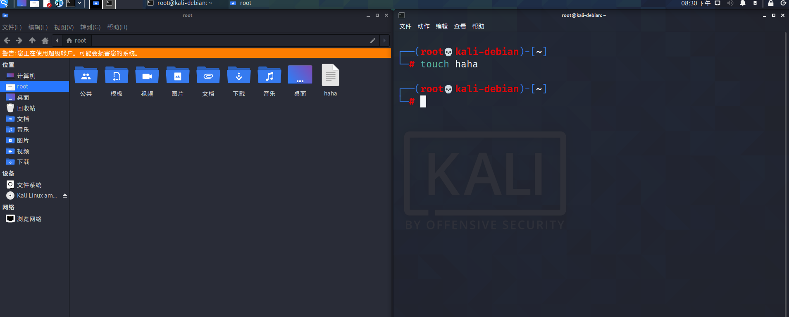Screen dimensions: 789x317
Task: Click the volume speaker tray icon
Action: click(730, 3)
